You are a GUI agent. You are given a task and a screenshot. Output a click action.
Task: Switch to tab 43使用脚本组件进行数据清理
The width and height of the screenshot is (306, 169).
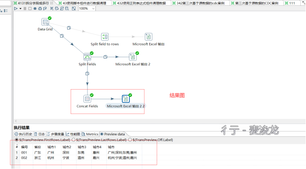(84, 3)
